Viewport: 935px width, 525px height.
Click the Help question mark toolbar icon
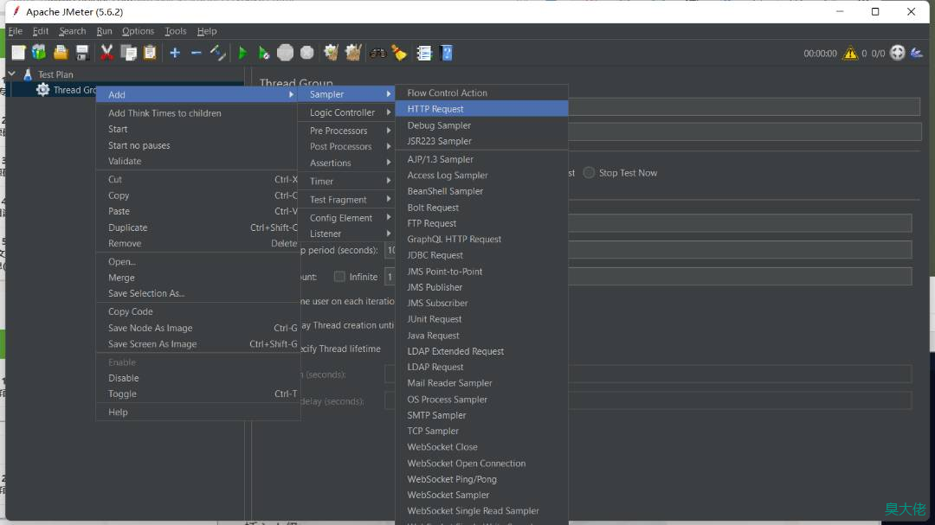pos(446,53)
